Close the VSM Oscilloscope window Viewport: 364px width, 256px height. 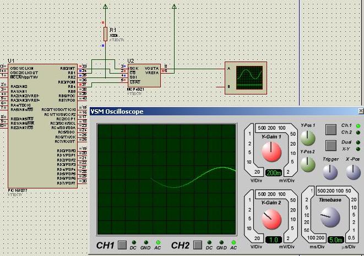[361, 111]
